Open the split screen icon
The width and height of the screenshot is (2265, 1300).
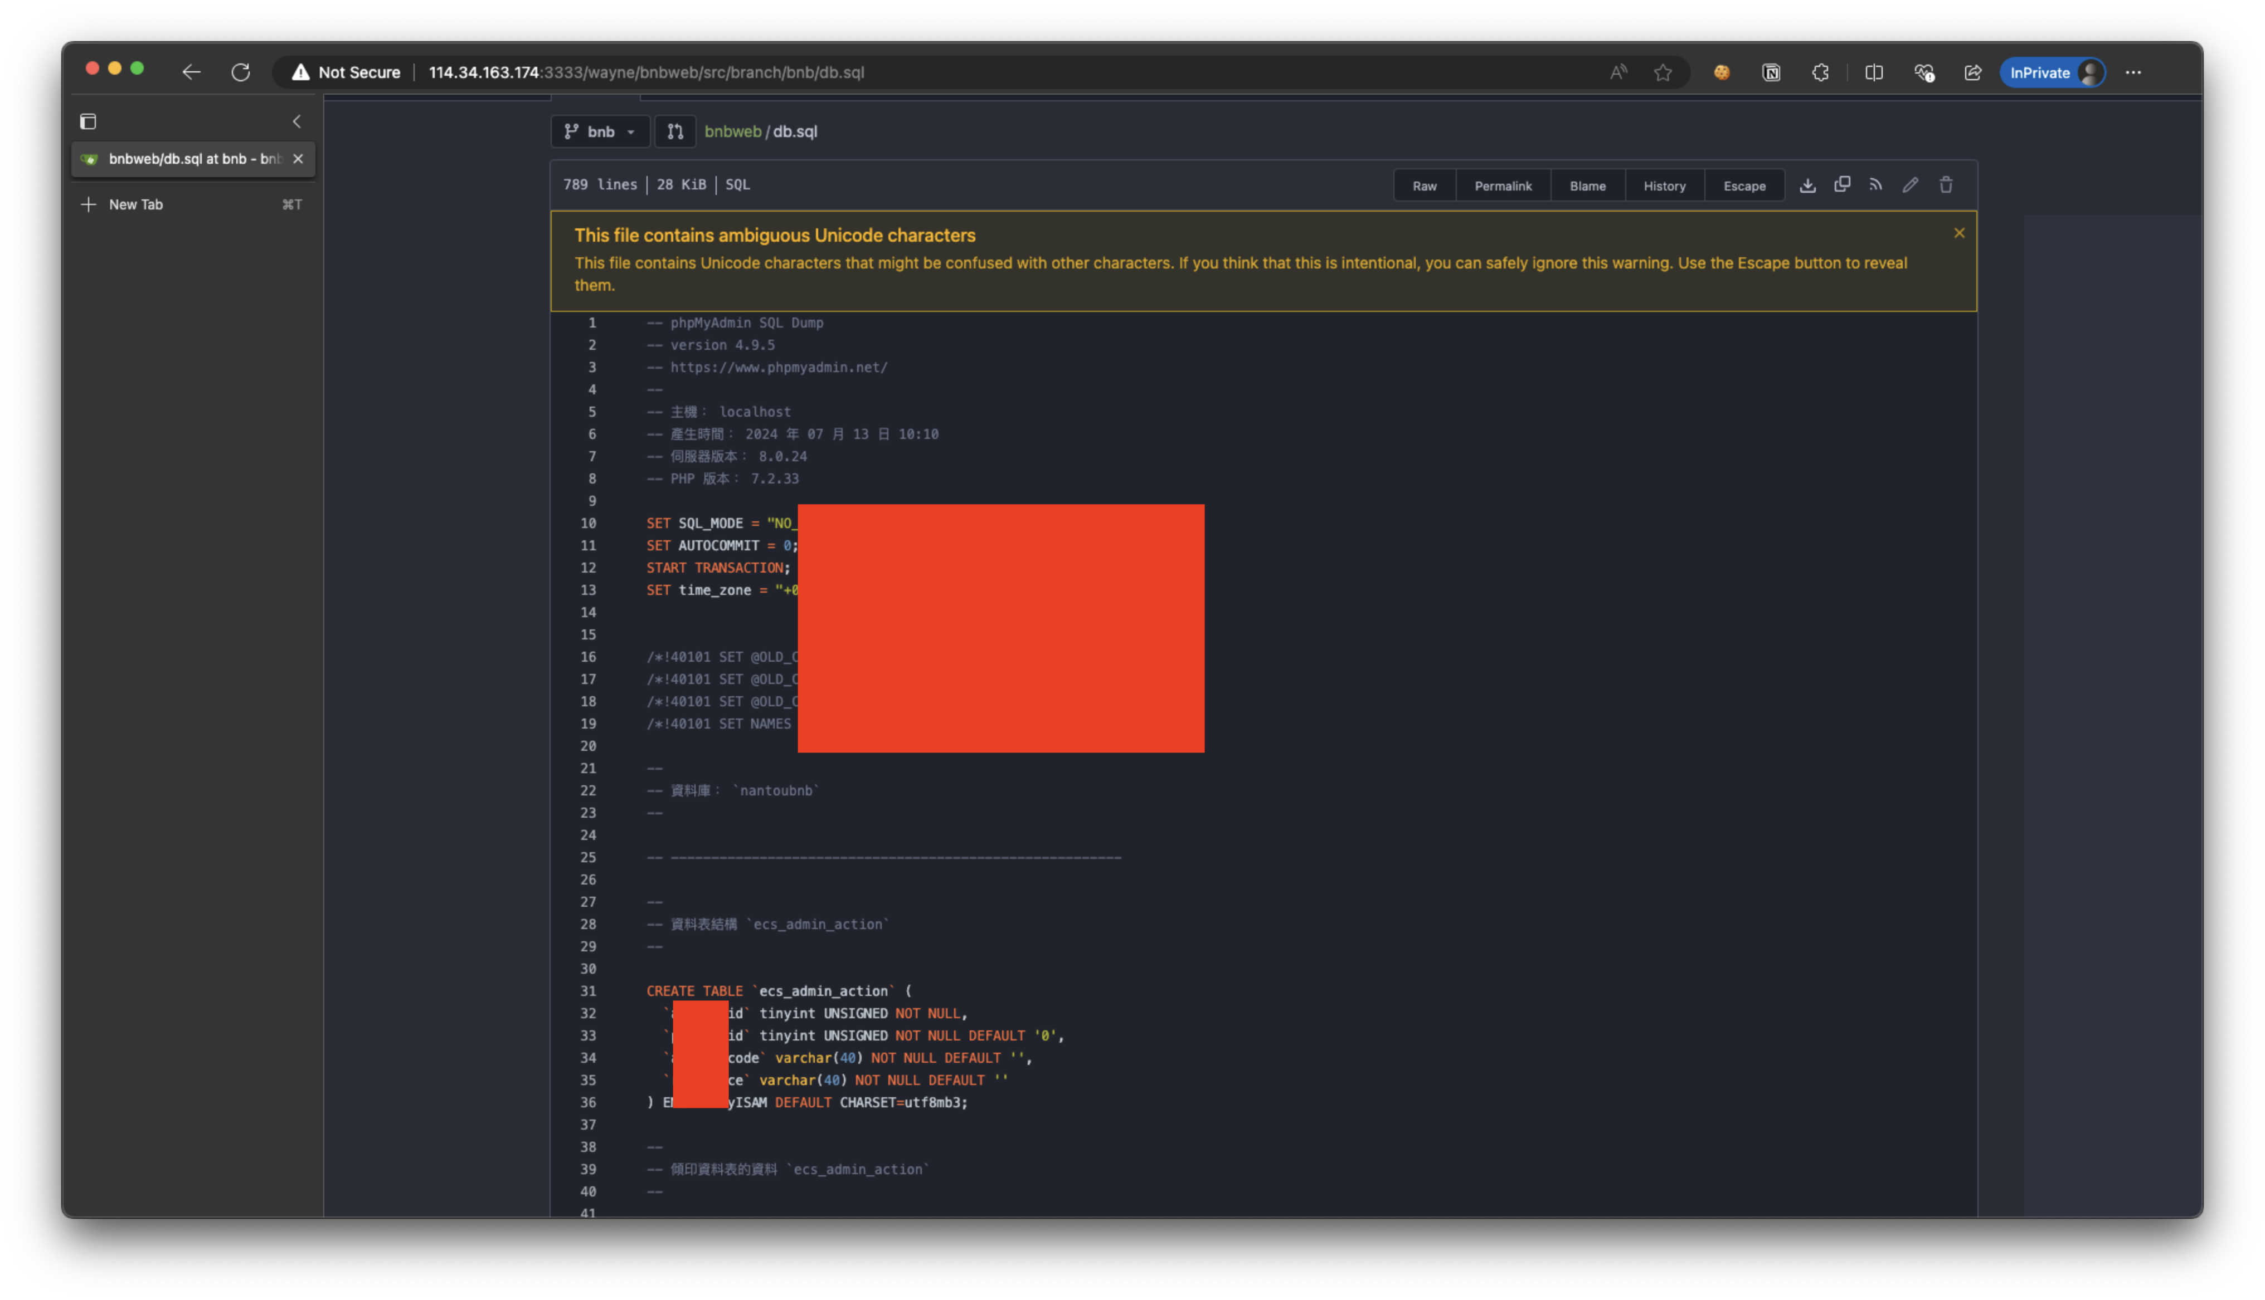1874,72
